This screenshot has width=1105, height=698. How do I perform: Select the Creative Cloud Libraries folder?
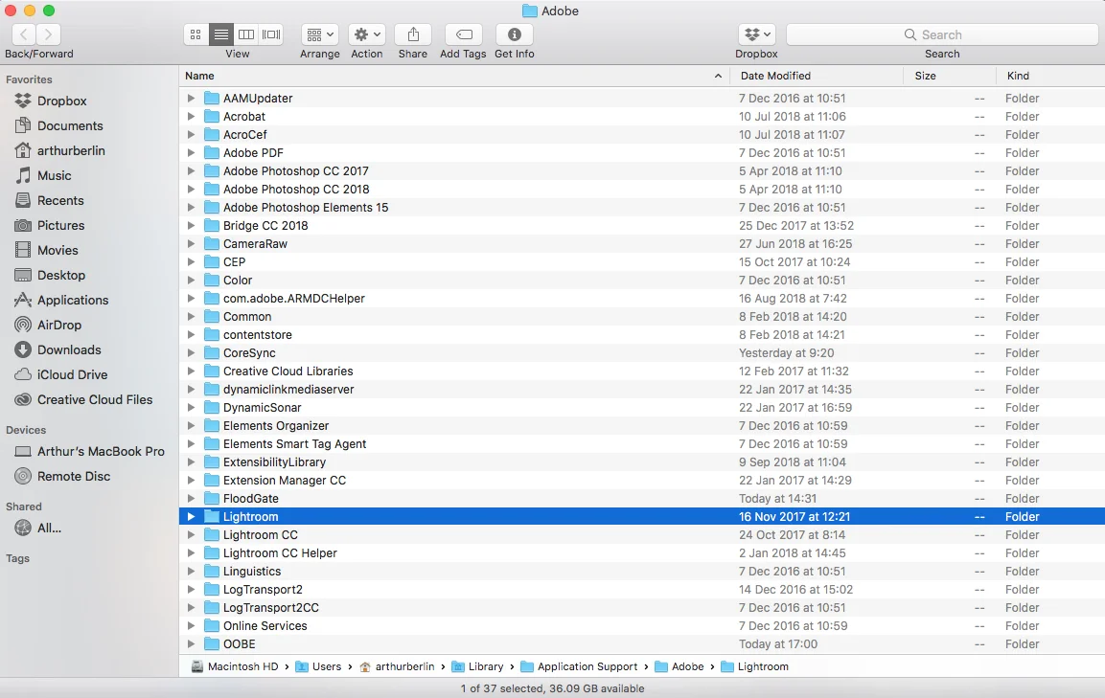[642, 372]
